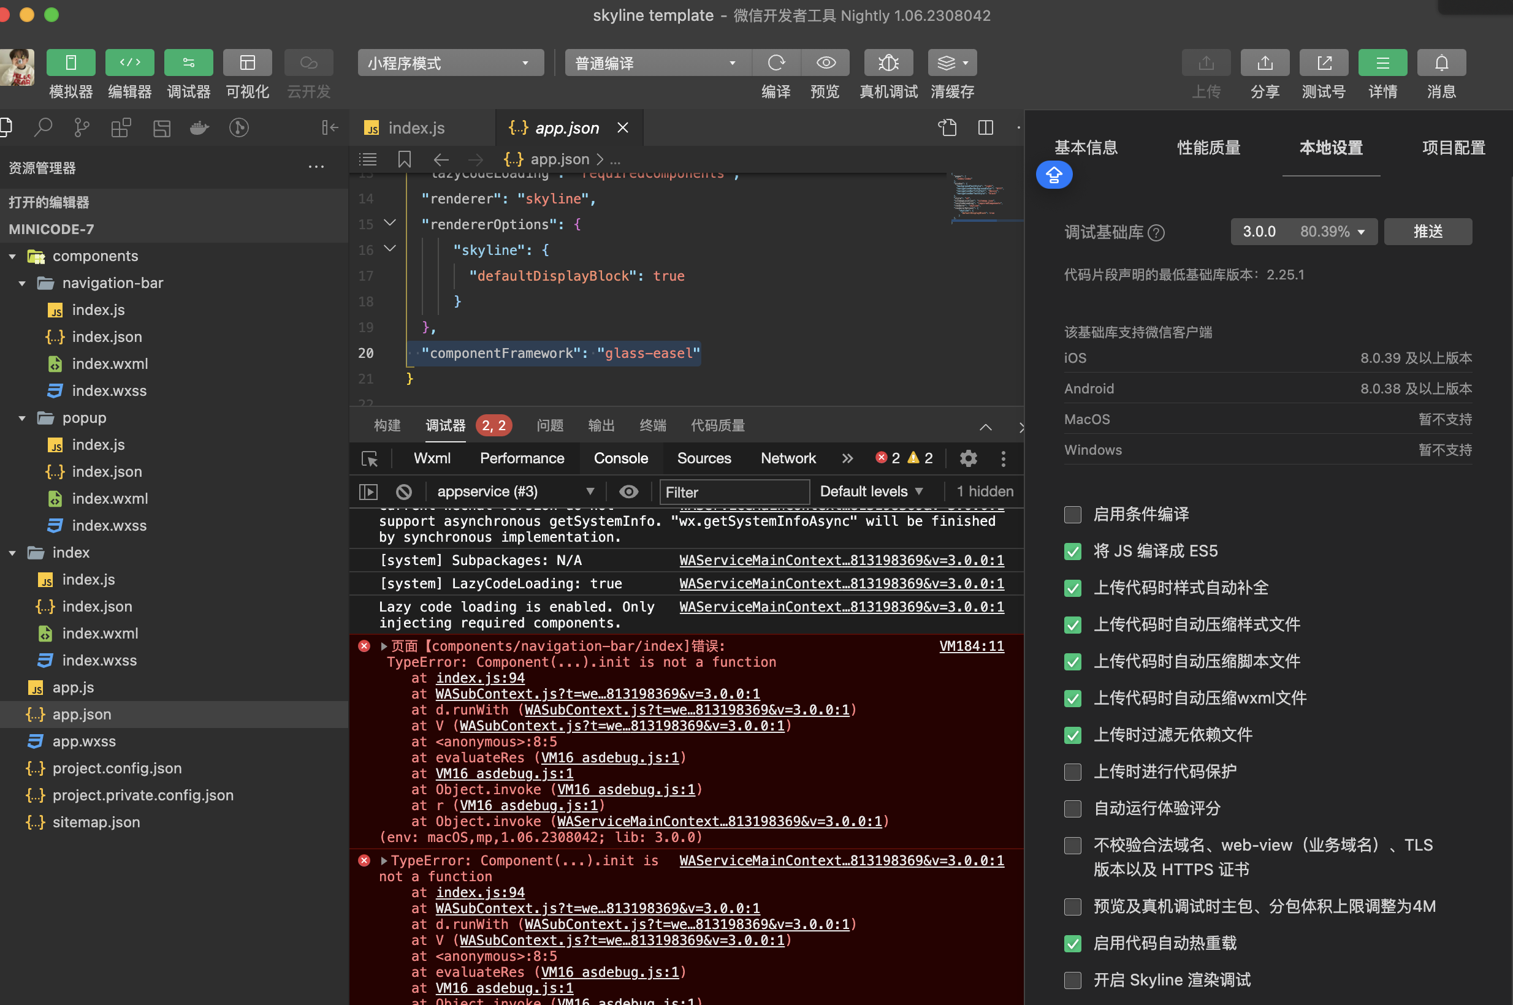Viewport: 1513px width, 1005px height.
Task: Open source control branch icon
Action: click(x=82, y=127)
